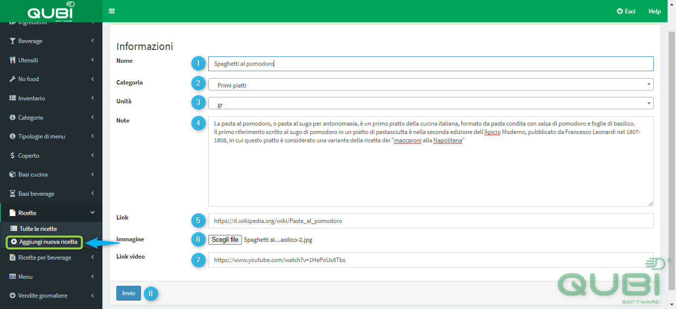The image size is (676, 309).
Task: Click the Utensili cutlery icon
Action: pos(12,60)
